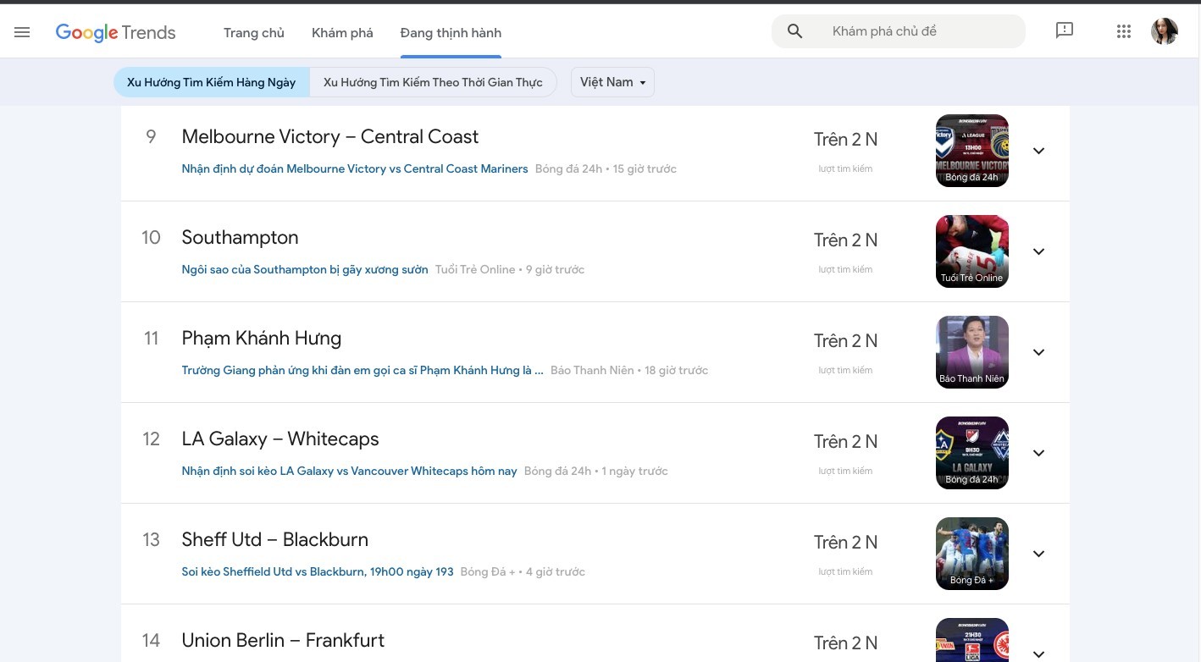The width and height of the screenshot is (1201, 662).
Task: Open the account profile avatar
Action: [1165, 31]
